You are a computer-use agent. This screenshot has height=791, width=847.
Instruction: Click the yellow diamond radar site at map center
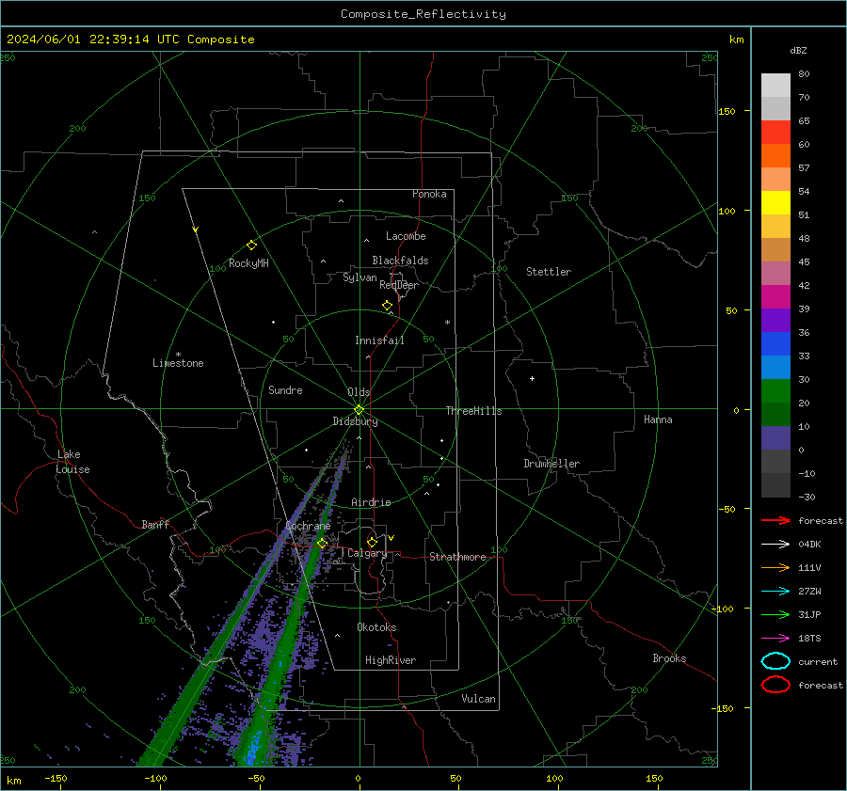tap(359, 410)
